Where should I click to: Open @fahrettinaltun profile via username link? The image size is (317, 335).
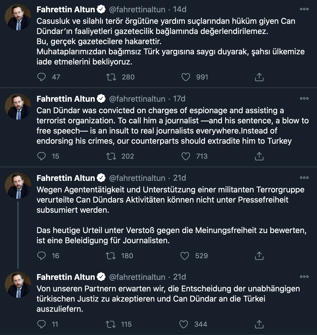coord(137,9)
